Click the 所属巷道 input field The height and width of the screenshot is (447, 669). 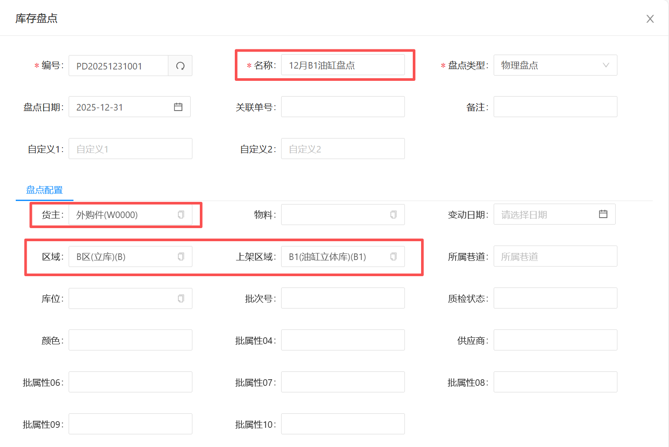tap(555, 256)
